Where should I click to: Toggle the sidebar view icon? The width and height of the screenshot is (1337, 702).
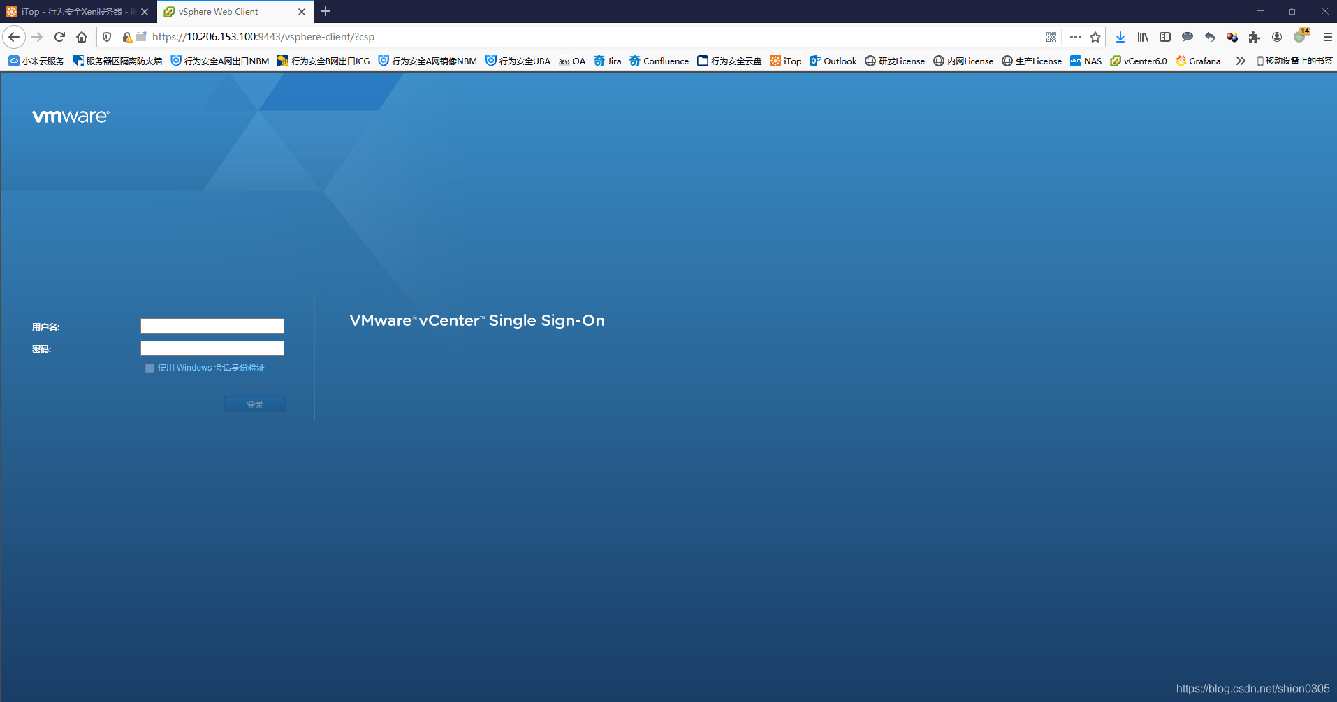pyautogui.click(x=1165, y=37)
